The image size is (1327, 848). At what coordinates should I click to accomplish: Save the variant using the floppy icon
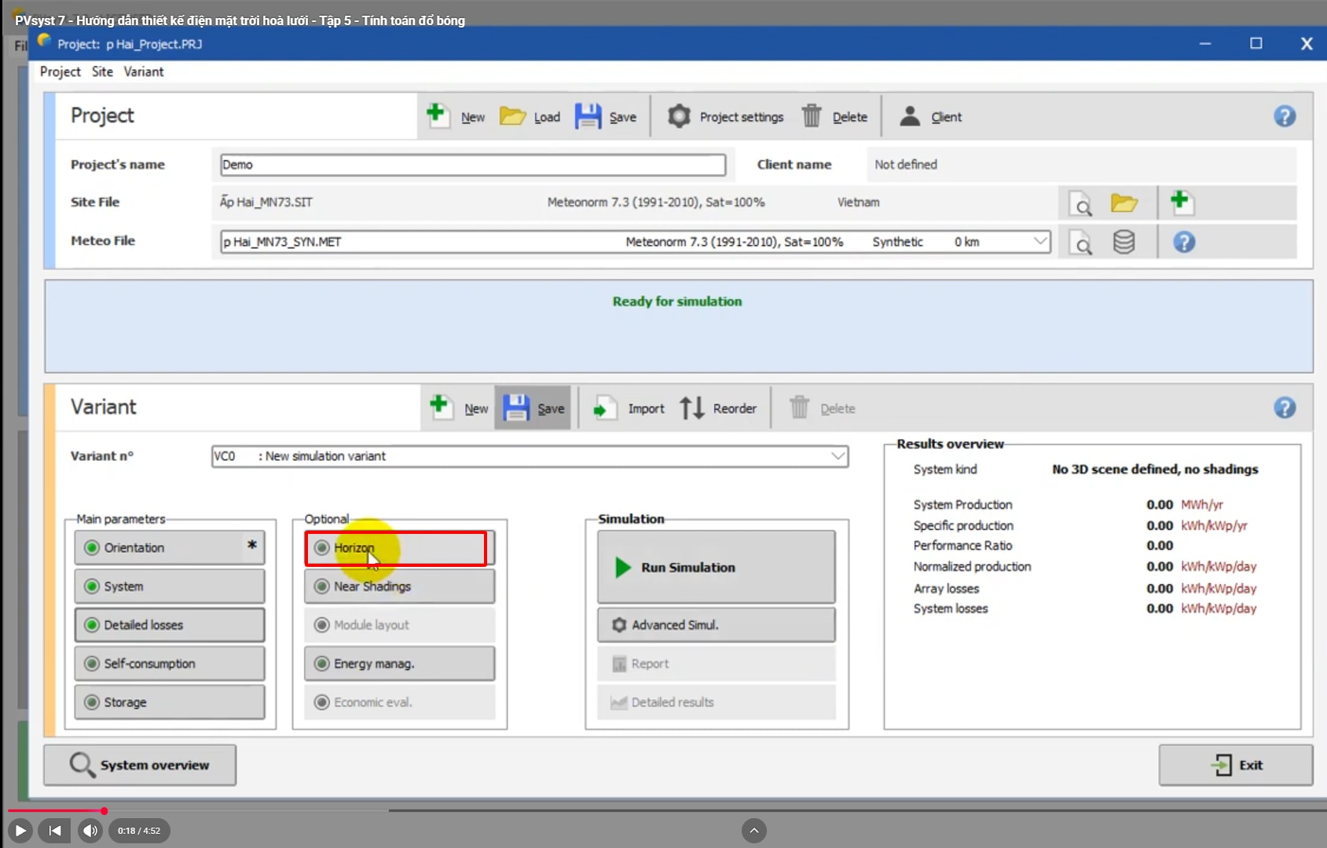[x=515, y=408]
